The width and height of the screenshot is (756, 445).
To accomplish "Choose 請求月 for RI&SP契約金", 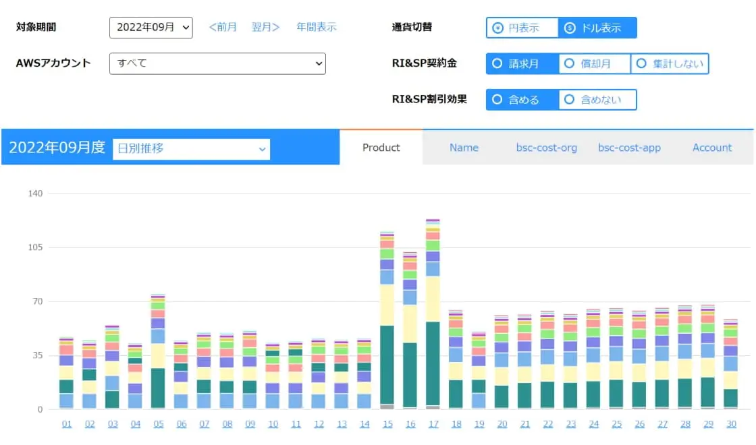I will click(x=522, y=63).
